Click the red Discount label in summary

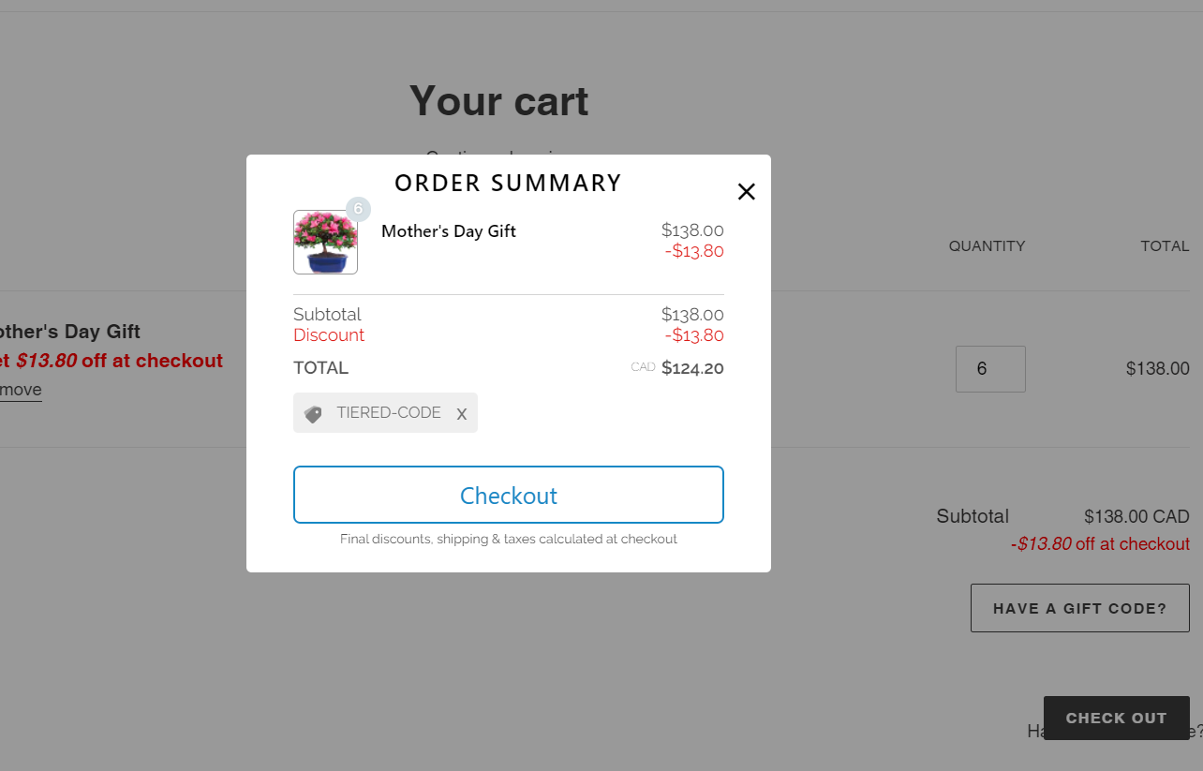click(x=329, y=335)
